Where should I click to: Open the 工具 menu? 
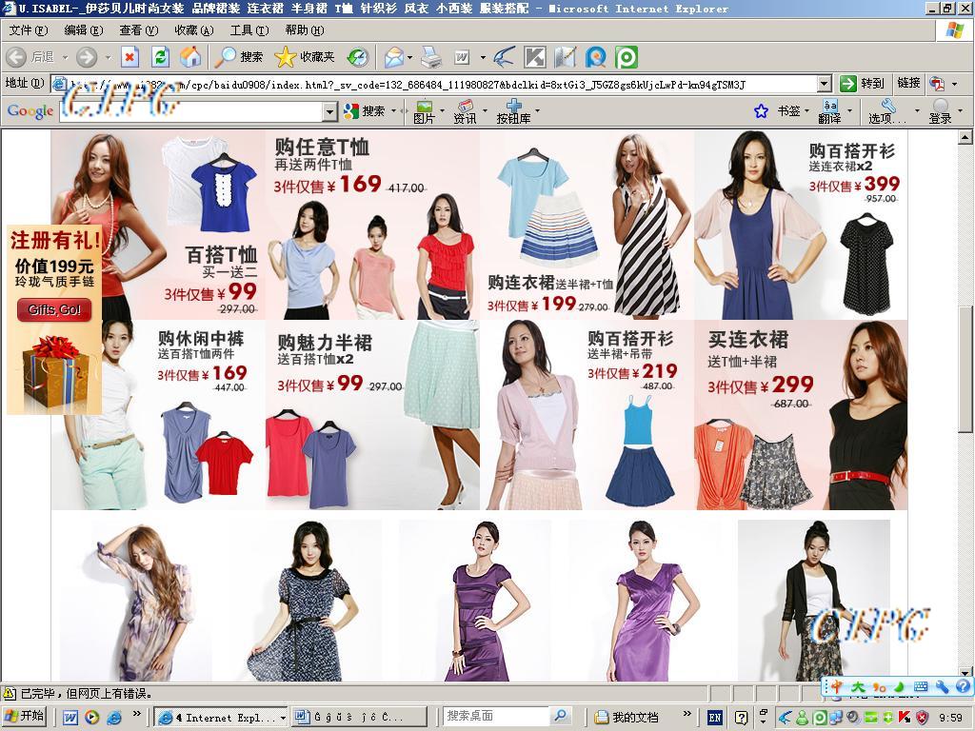point(249,30)
